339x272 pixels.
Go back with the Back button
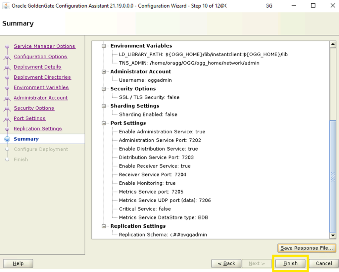click(x=226, y=263)
